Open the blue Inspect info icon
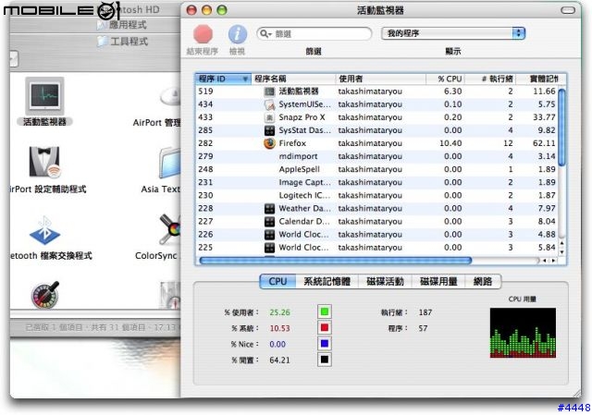The width and height of the screenshot is (592, 415). pos(238,34)
